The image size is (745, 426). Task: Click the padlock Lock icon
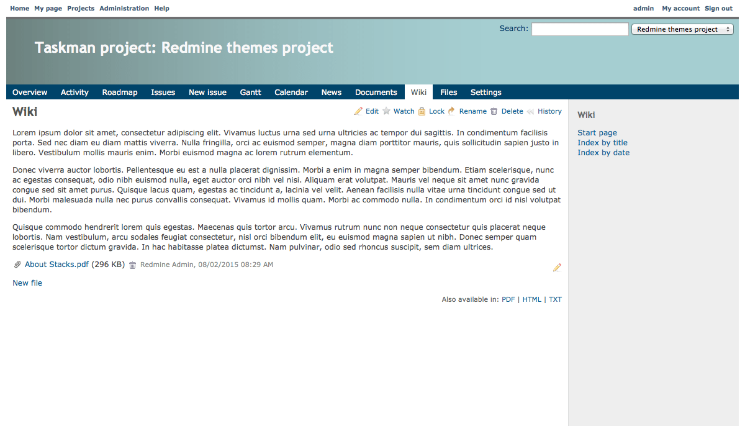[x=422, y=111]
